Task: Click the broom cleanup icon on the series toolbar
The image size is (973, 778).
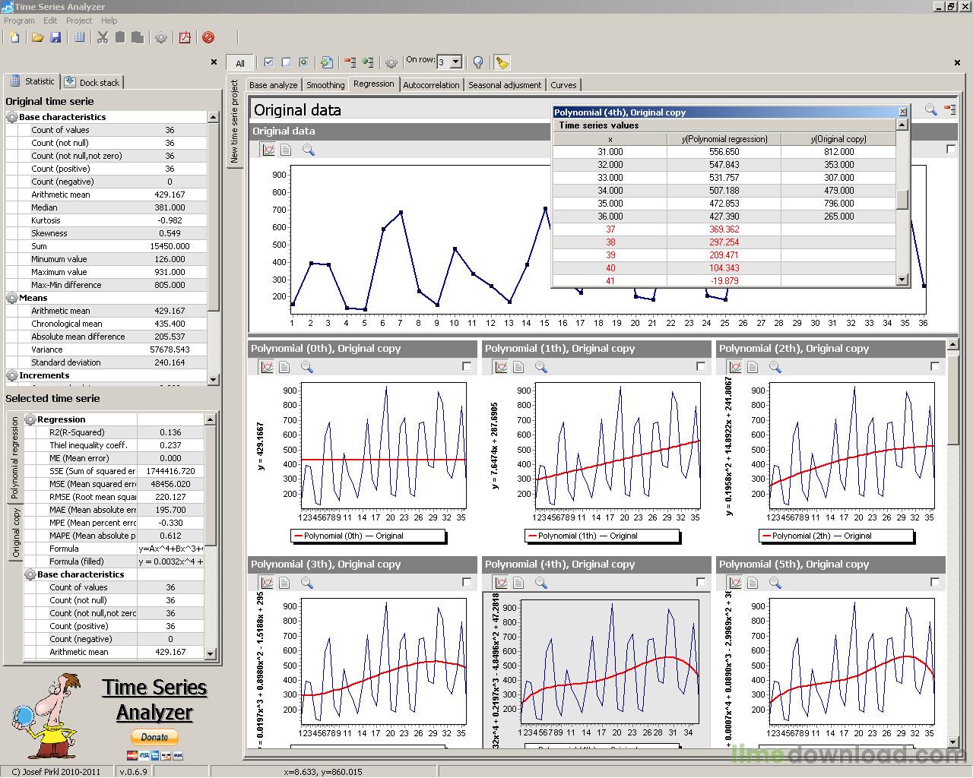Action: point(501,62)
